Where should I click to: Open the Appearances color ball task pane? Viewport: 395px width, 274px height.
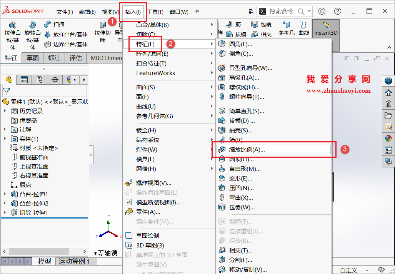[x=388, y=138]
